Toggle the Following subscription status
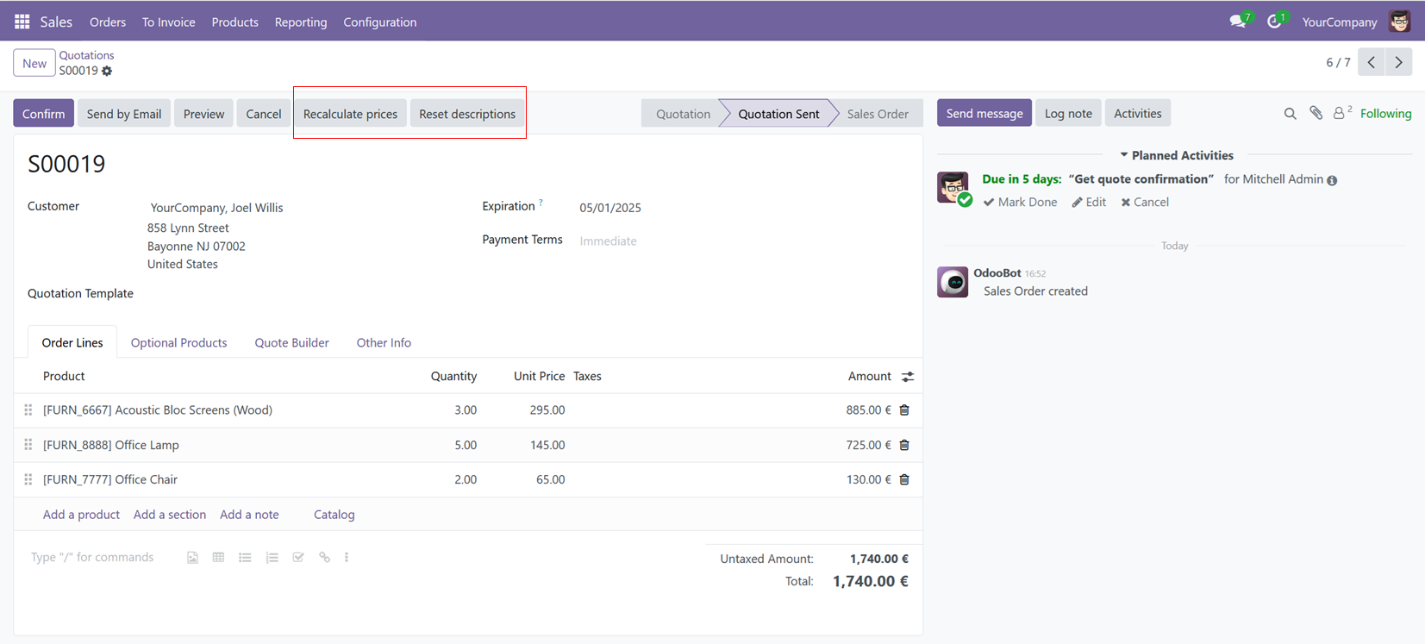1425x644 pixels. click(1385, 114)
